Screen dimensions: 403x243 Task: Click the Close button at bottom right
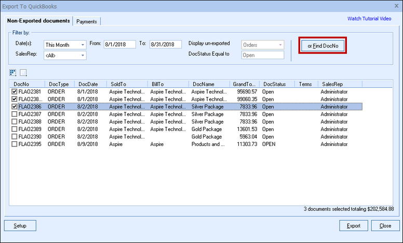[385, 226]
